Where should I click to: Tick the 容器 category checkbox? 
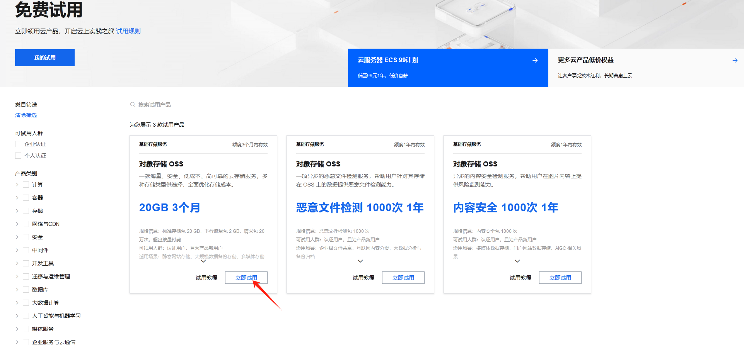tap(26, 198)
